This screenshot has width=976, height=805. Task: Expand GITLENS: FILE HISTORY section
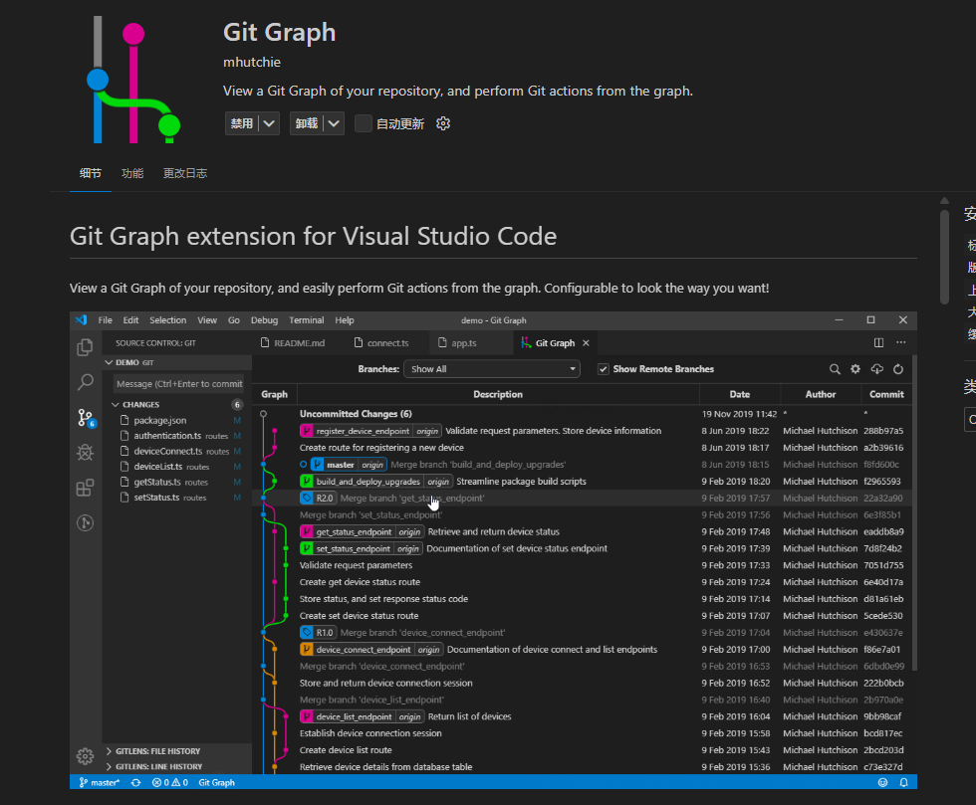[177, 751]
